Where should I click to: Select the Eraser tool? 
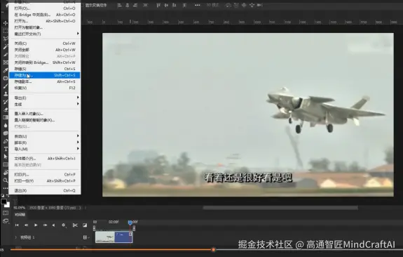[x=5, y=110]
